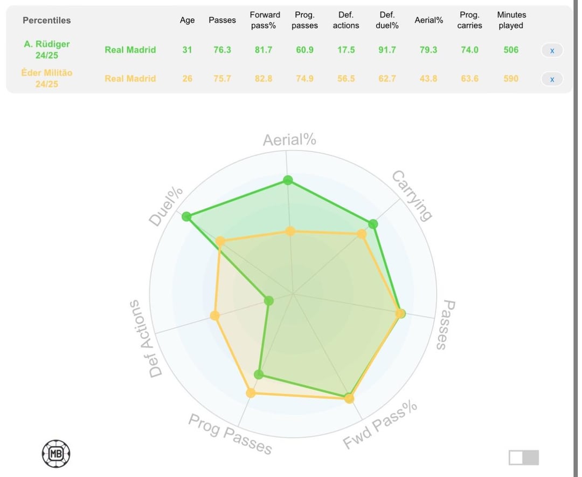Click the Carrying radar axis label
Image resolution: width=582 pixels, height=477 pixels.
412,196
